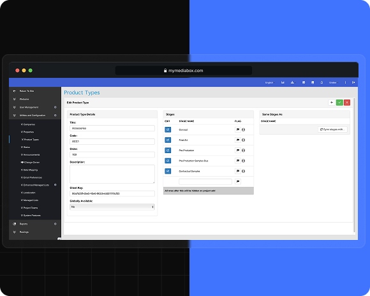The width and height of the screenshot is (370, 296).
Task: Toggle the flag beside the new stage input
Action: click(x=238, y=182)
